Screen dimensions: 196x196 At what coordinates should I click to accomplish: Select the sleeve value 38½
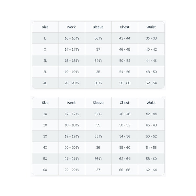pos(98,83)
